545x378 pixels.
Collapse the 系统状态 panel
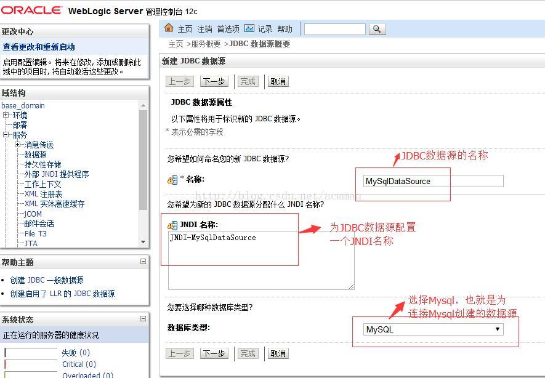coord(143,318)
